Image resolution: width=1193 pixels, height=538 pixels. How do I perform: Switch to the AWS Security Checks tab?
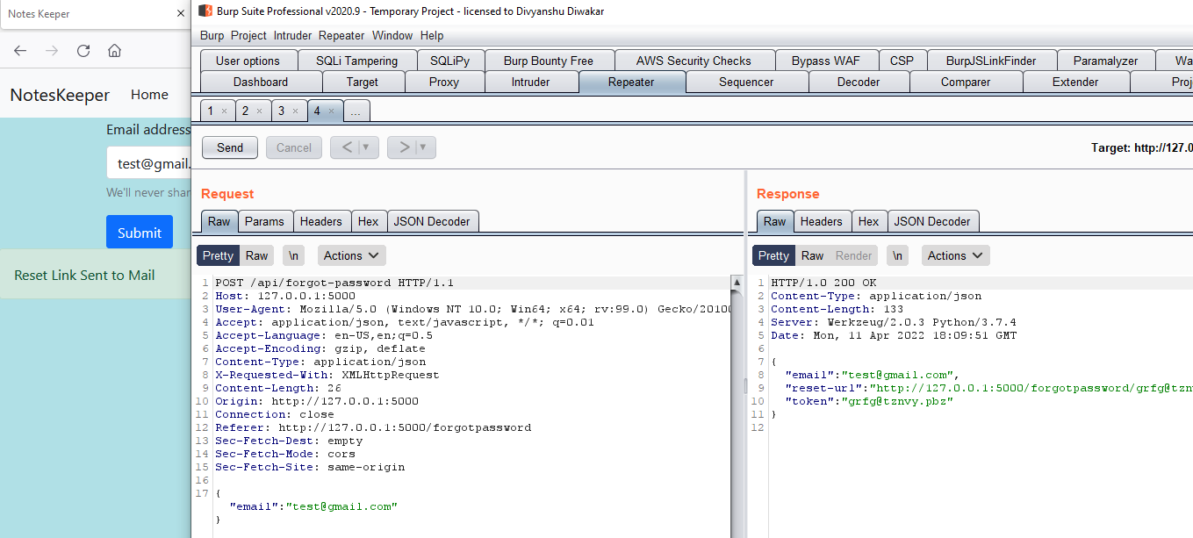coord(694,61)
